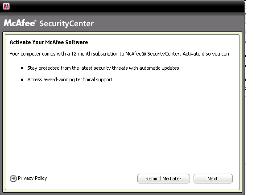The image size is (256, 195).
Task: Click the Activate Your McAfee Software heading
Action: click(x=49, y=42)
